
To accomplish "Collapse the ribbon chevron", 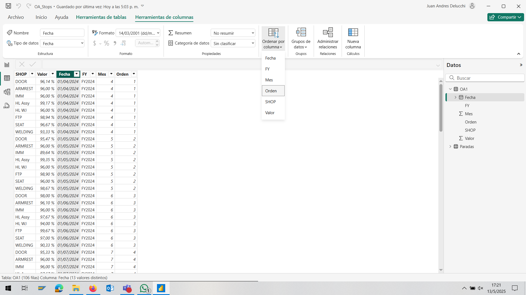I will click(519, 54).
